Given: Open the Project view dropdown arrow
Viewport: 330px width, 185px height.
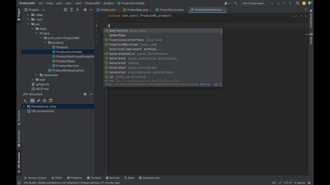Looking at the screenshot, I should (43, 10).
